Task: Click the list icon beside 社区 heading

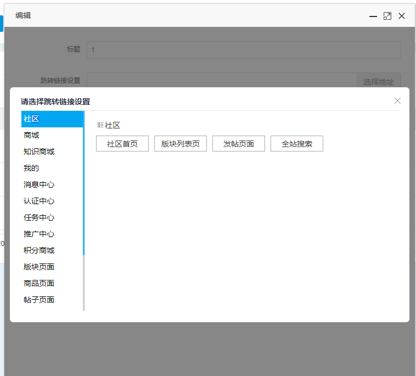Action: coord(100,125)
